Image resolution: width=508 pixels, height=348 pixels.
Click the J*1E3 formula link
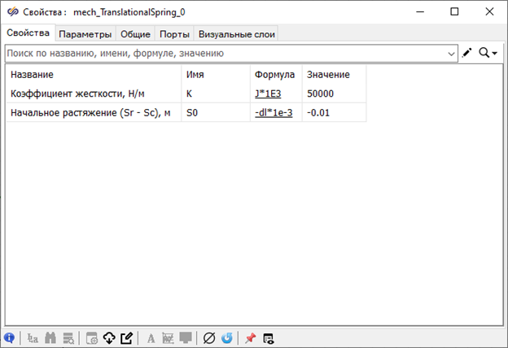point(268,94)
